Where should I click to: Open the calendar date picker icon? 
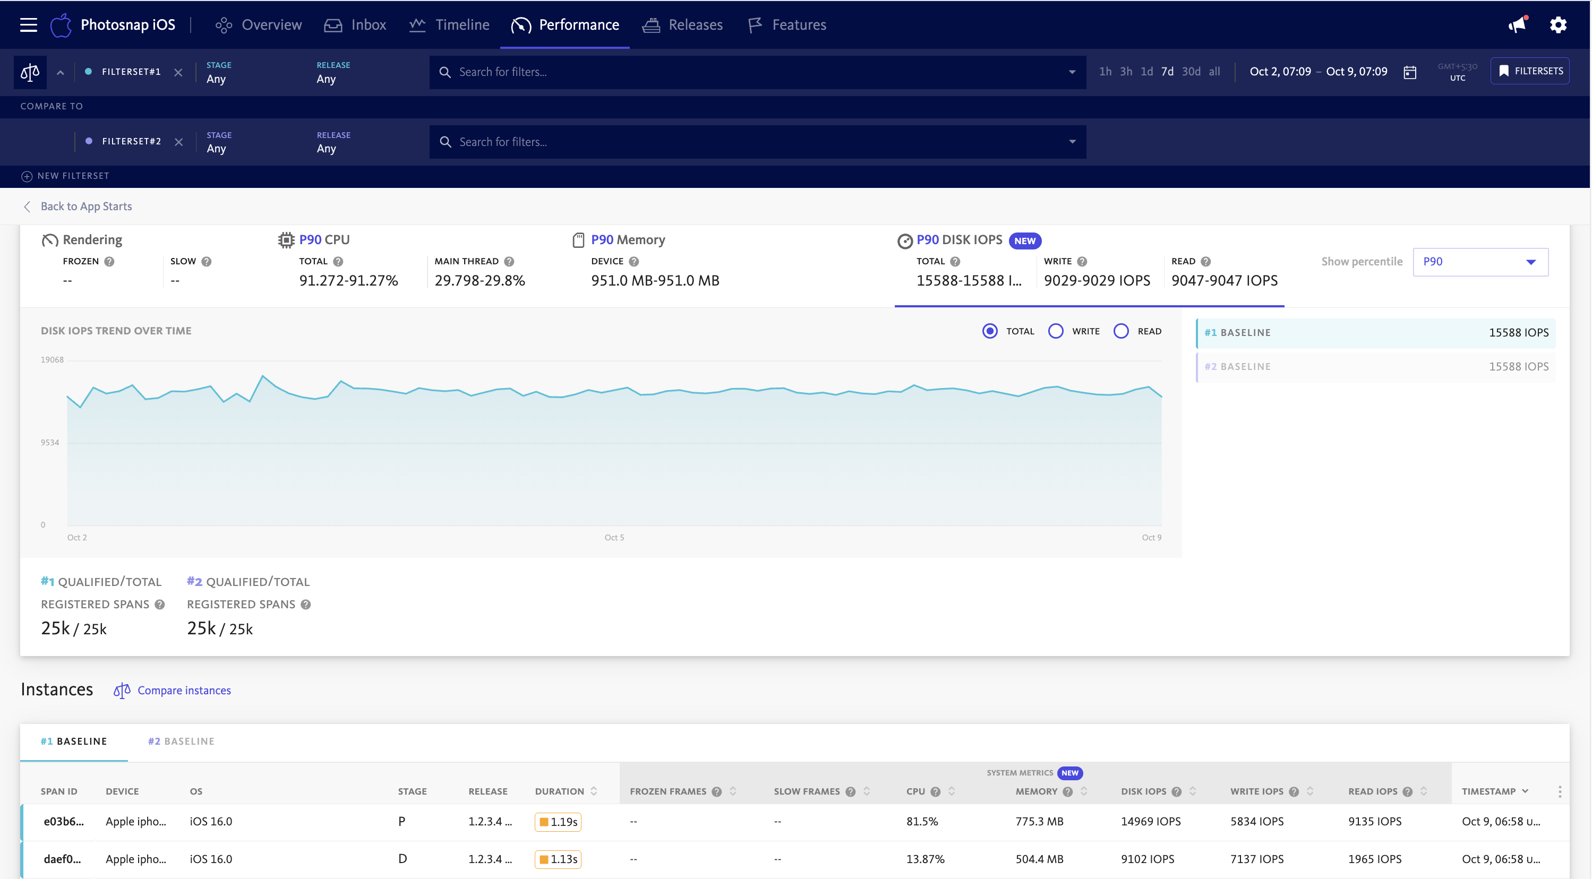1410,72
